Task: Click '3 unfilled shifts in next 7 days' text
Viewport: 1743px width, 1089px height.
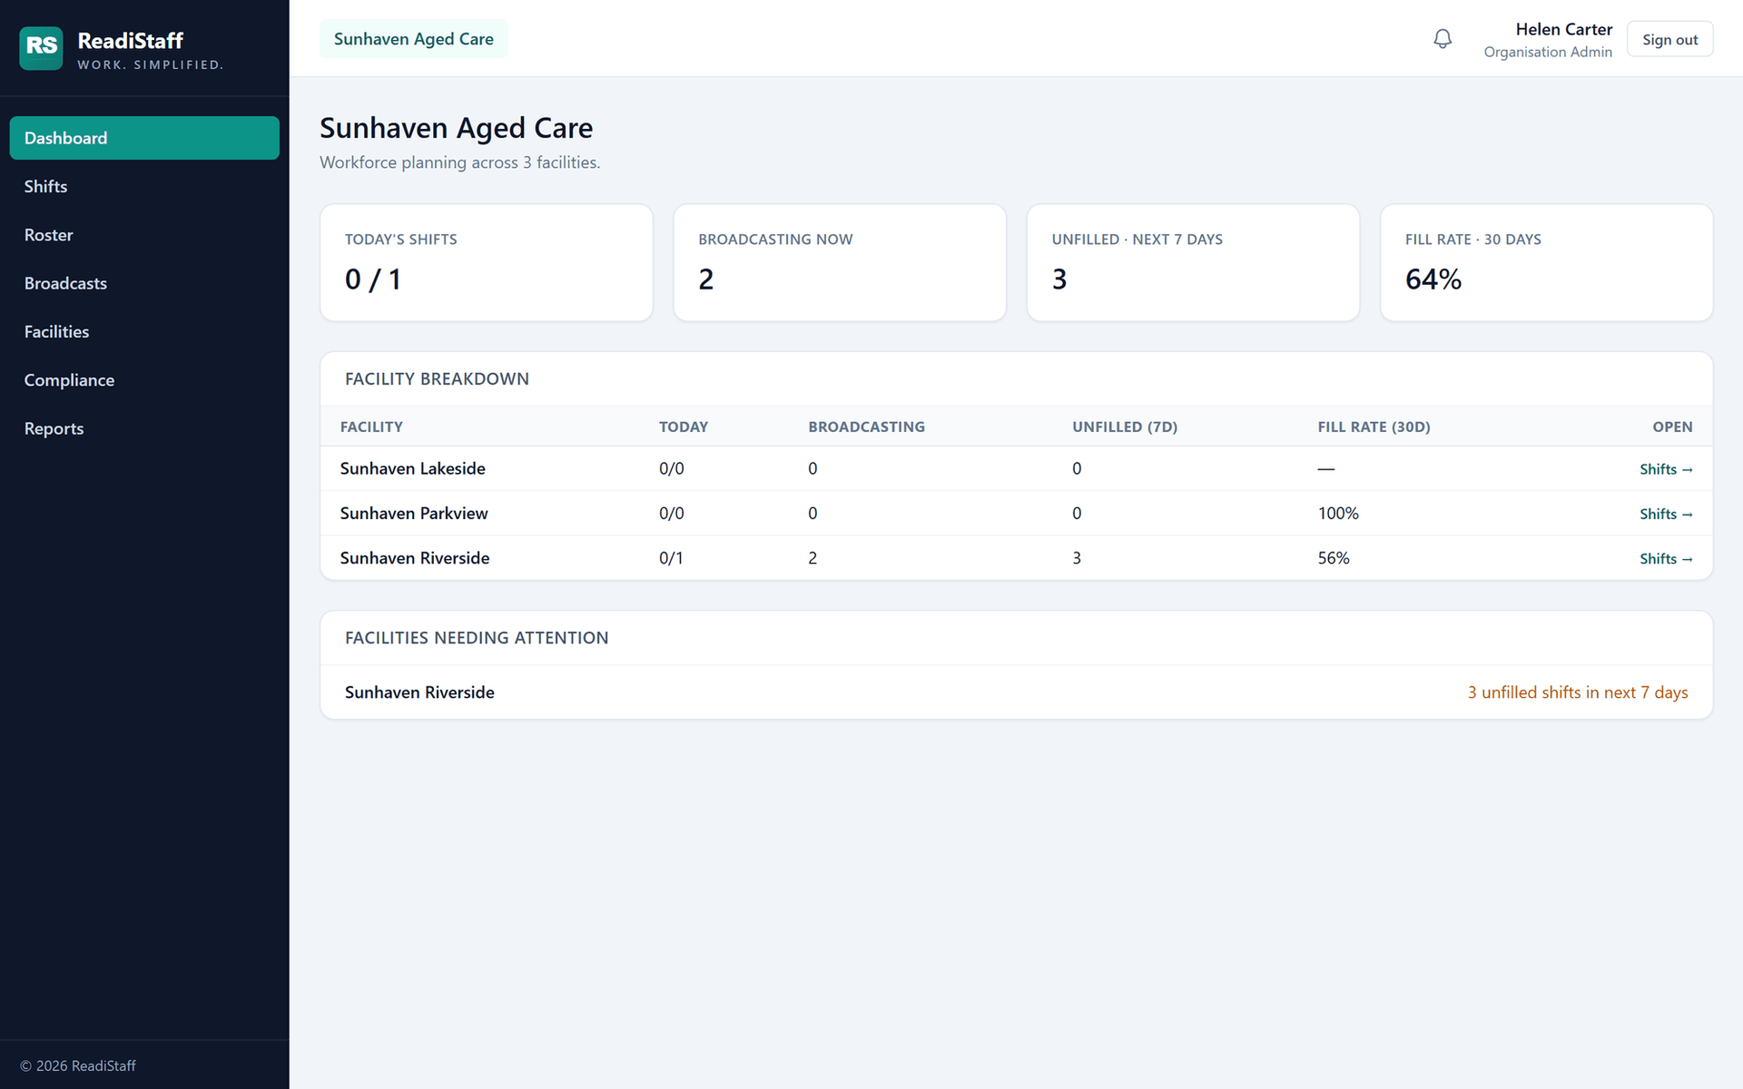Action: click(1578, 692)
